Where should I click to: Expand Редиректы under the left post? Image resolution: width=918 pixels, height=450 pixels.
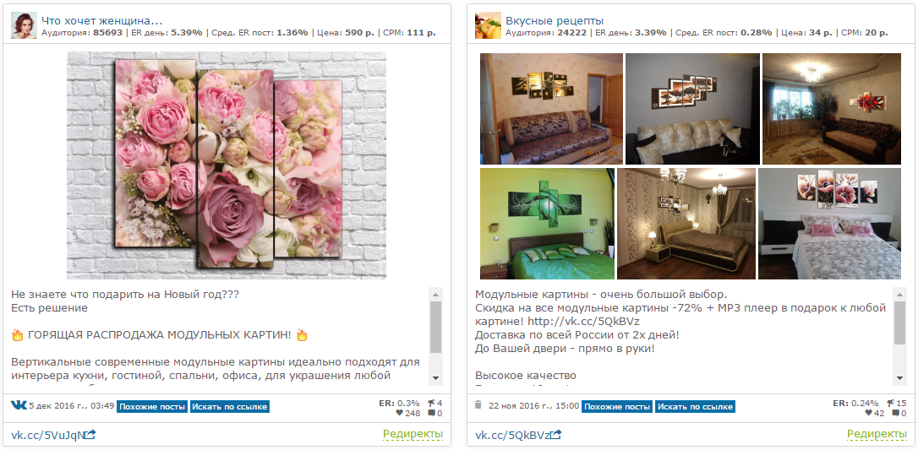tap(413, 434)
